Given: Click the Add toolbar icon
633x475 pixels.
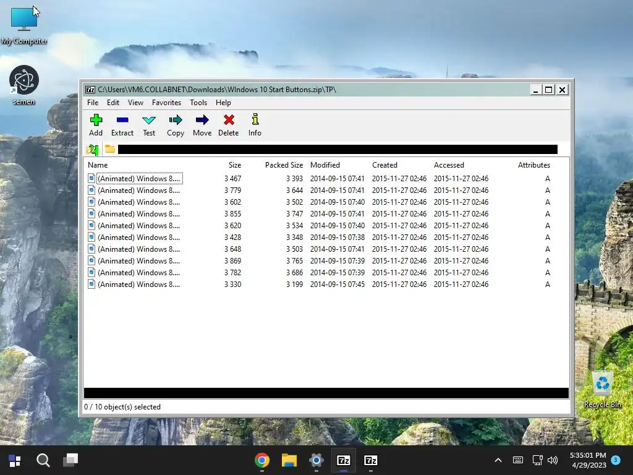Looking at the screenshot, I should coord(96,125).
